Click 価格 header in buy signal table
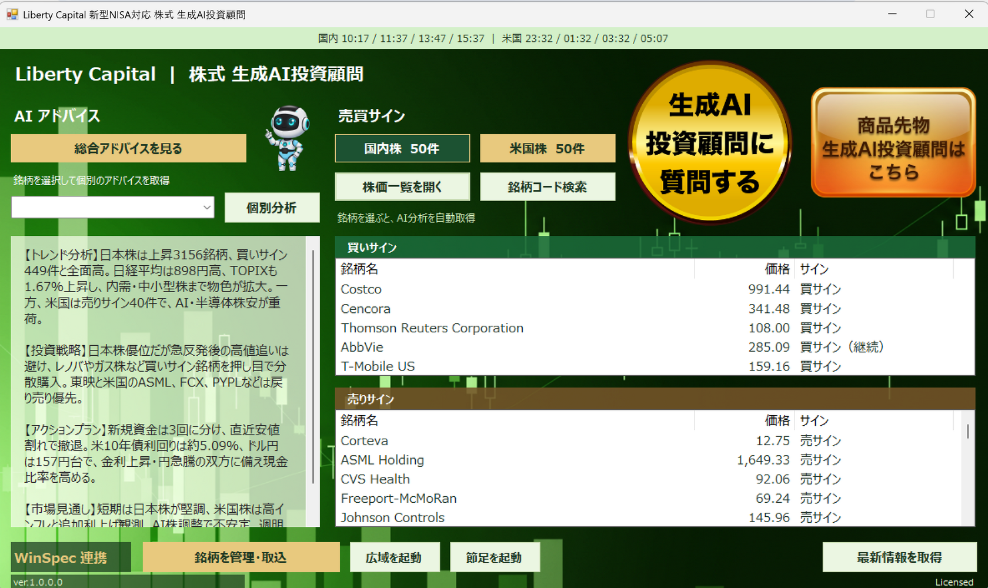Screen dimensions: 988x588 pyautogui.click(x=745, y=269)
